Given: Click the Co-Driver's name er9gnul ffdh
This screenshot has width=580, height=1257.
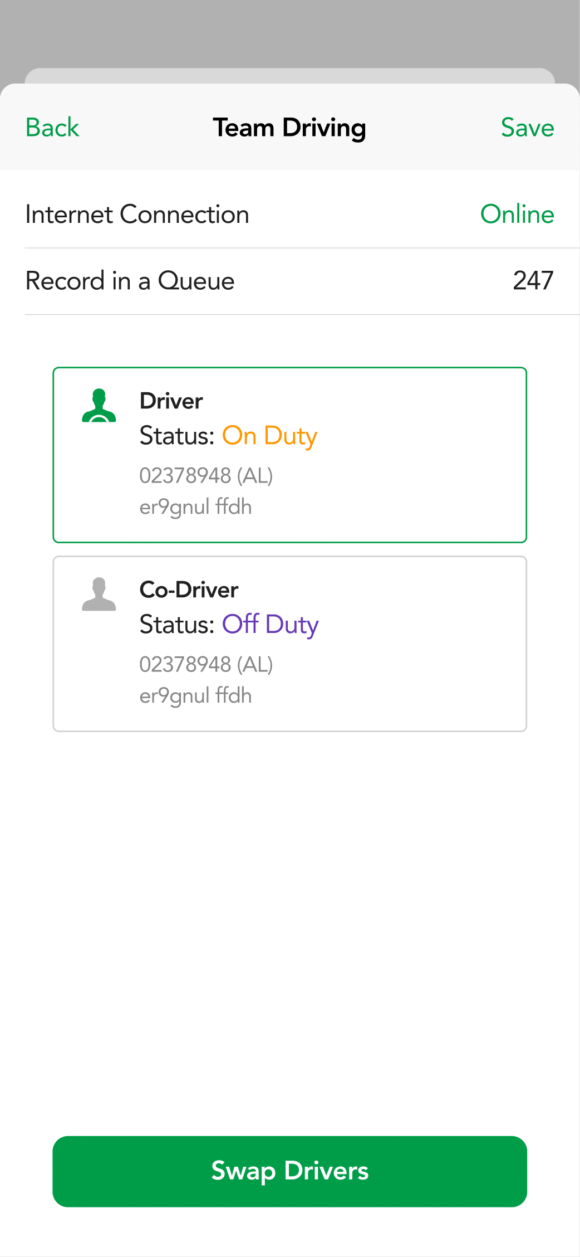Looking at the screenshot, I should pyautogui.click(x=195, y=696).
